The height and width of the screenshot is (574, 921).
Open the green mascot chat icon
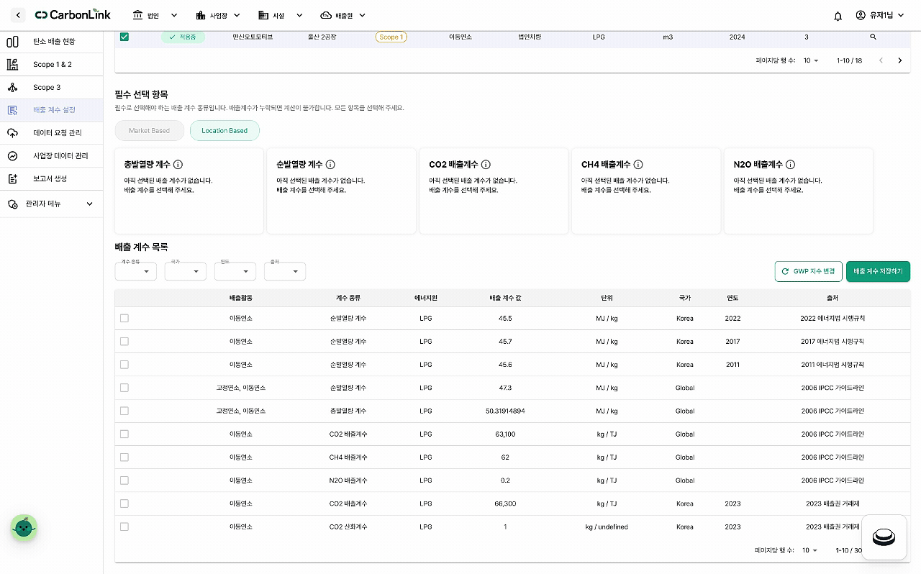tap(24, 528)
